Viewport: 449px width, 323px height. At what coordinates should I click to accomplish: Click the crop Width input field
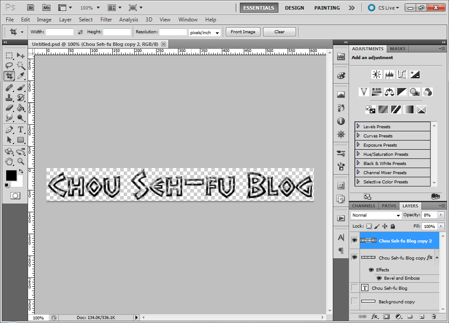(60, 32)
